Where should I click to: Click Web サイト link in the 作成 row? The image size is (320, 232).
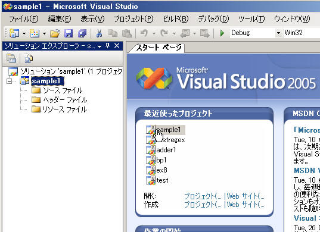(x=246, y=204)
